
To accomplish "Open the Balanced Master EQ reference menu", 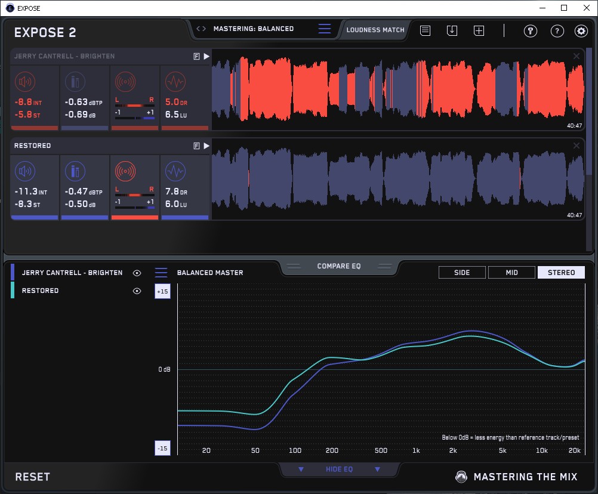I will tap(161, 273).
